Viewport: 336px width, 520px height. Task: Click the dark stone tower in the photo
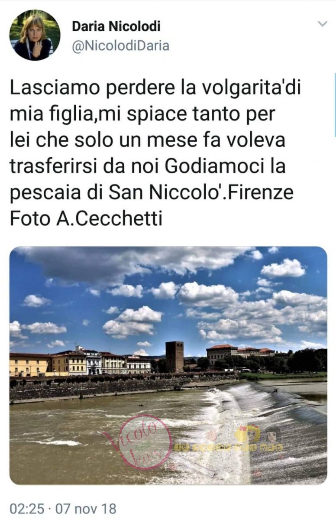point(174,357)
